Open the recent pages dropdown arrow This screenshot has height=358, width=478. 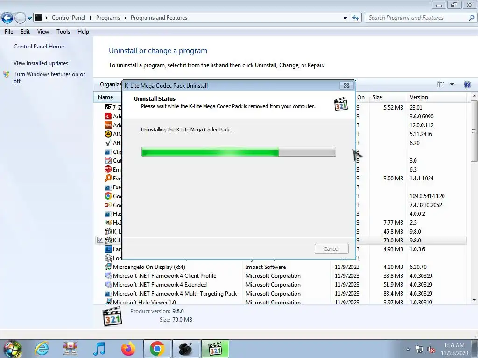[29, 18]
